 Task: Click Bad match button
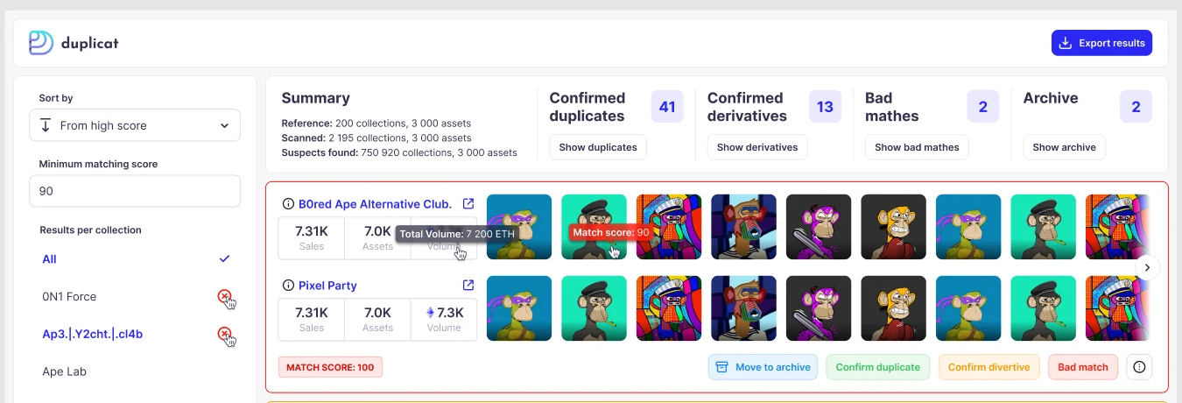point(1083,367)
